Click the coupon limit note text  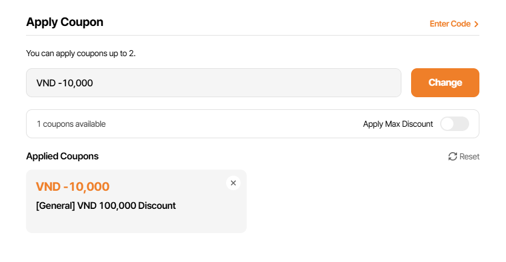point(81,54)
